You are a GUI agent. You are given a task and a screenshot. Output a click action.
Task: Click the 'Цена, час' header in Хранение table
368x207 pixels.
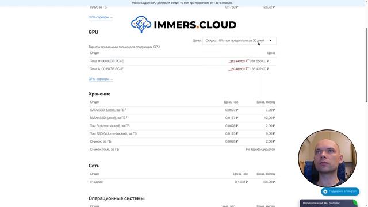pyautogui.click(x=231, y=102)
